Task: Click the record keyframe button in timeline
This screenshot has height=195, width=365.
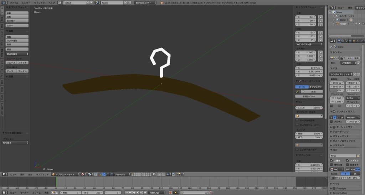Action: pos(170,193)
